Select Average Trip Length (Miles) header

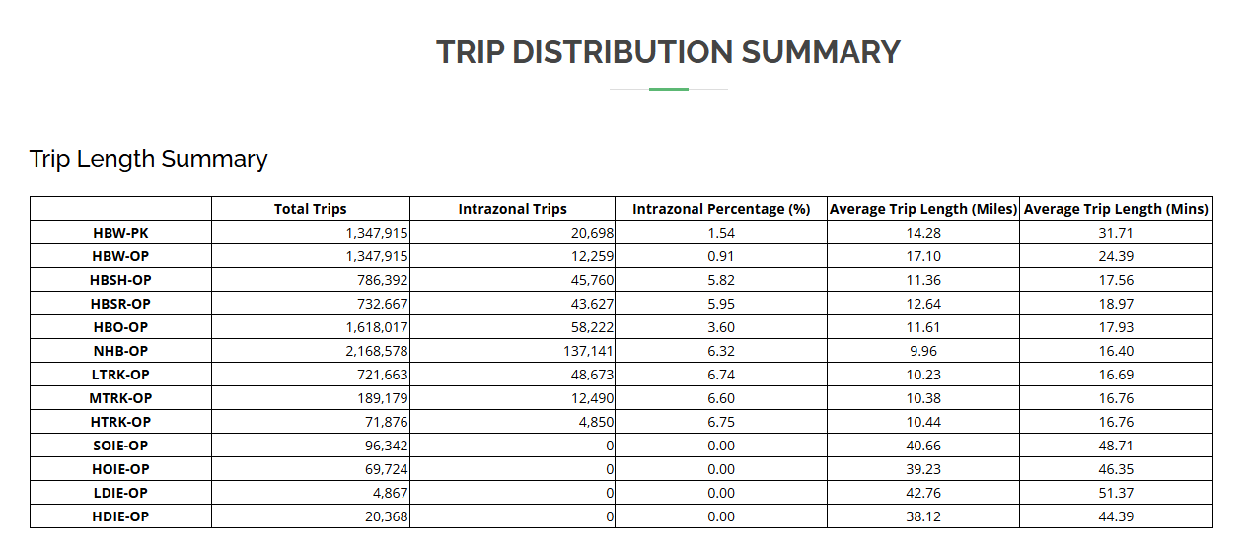click(x=923, y=209)
